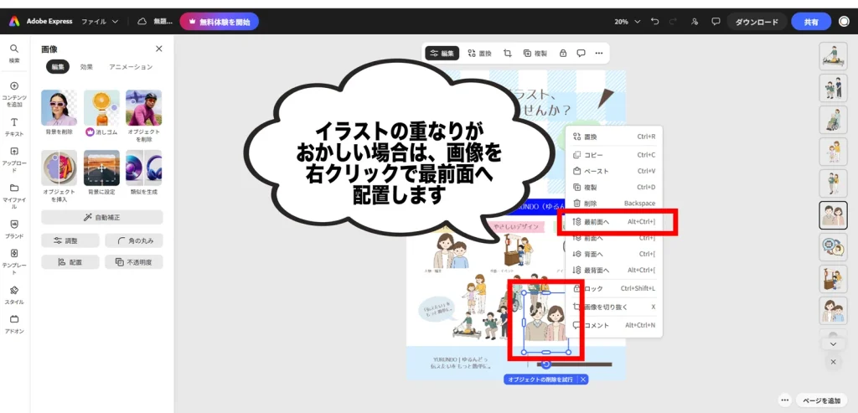Click the ダウンロード button
858x413 pixels.
[x=757, y=21]
